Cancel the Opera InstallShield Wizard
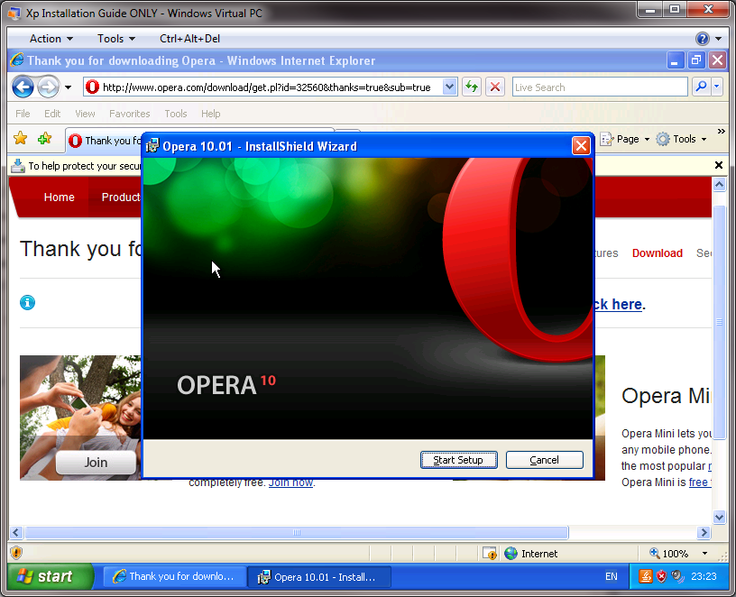Screen dimensions: 736x597 coord(545,460)
